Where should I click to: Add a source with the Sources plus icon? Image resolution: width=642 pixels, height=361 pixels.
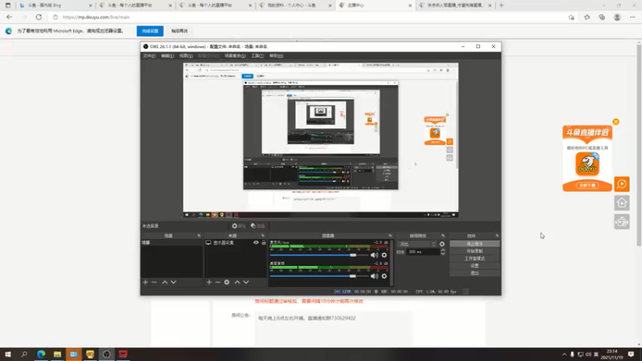(x=209, y=282)
